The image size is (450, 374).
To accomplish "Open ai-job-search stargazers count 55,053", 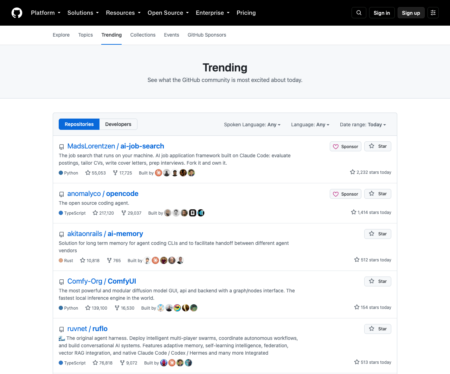I will click(x=96, y=173).
